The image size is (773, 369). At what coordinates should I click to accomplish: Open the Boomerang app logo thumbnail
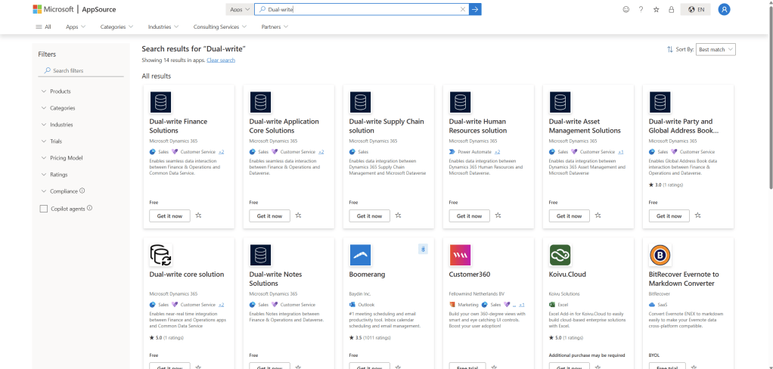pos(360,255)
